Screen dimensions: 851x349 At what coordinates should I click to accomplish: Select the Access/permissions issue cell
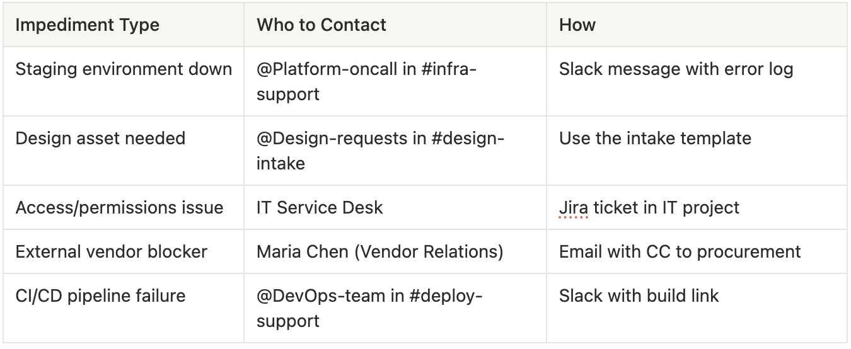coord(124,207)
